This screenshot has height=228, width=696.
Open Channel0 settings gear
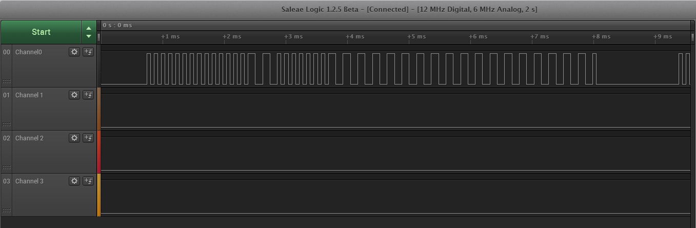74,52
